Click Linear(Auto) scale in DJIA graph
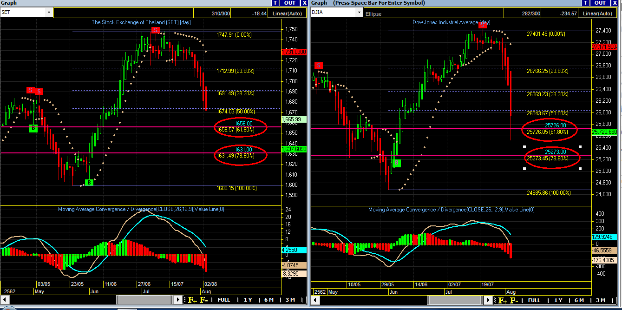 pos(598,13)
